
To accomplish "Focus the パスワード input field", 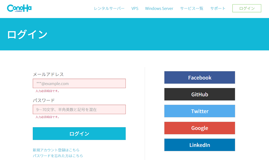I will click(x=79, y=109).
